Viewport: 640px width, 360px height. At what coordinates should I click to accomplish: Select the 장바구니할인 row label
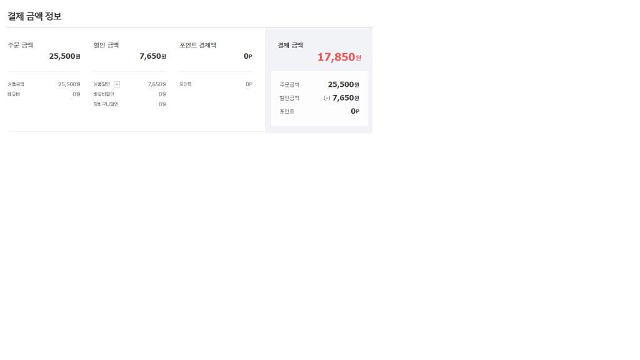coord(106,104)
